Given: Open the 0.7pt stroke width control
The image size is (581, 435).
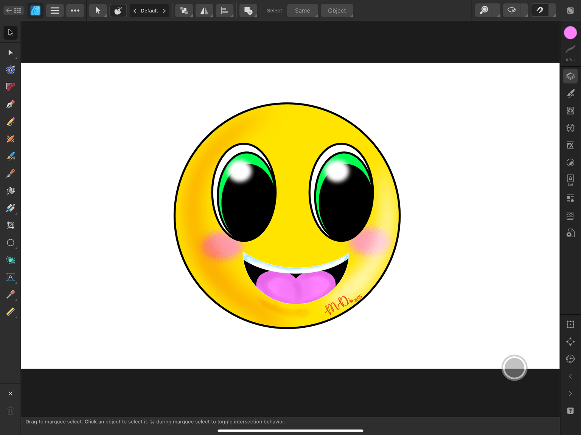Looking at the screenshot, I should [570, 52].
